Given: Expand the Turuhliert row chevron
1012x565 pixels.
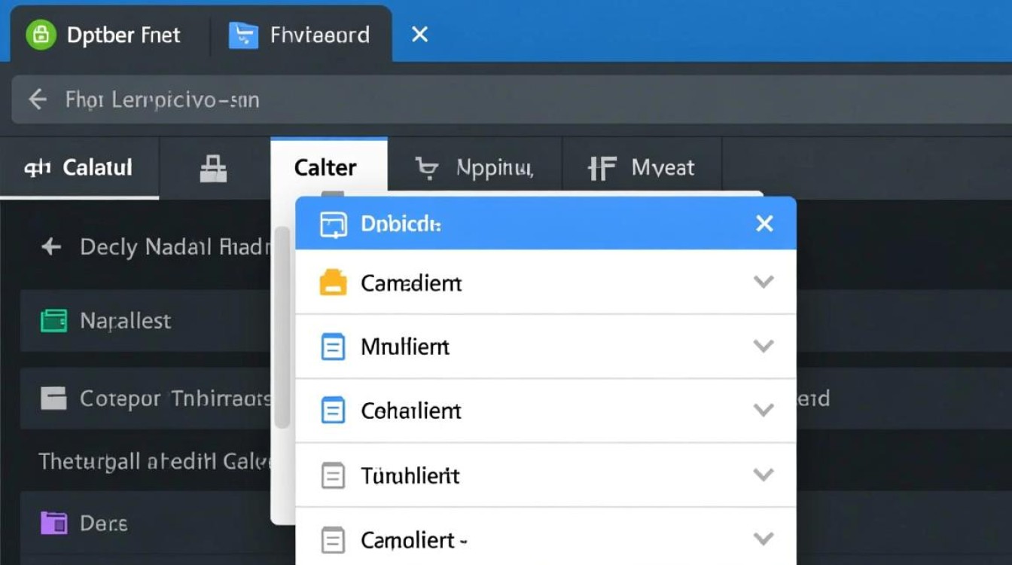Looking at the screenshot, I should point(764,475).
